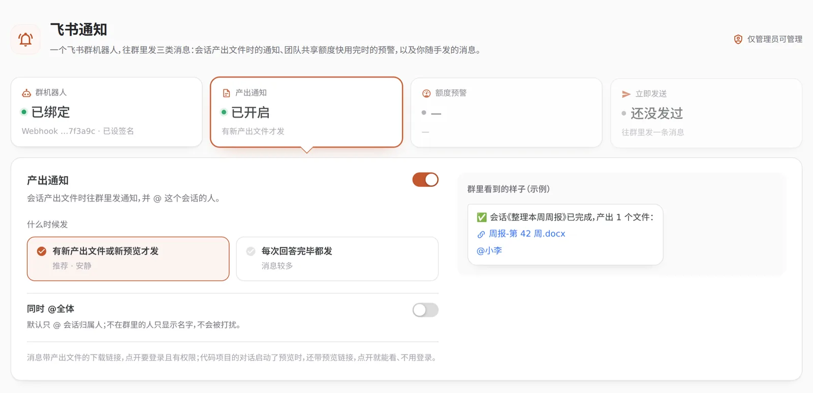
Task: Click the 消息较多 hint text
Action: (x=277, y=266)
